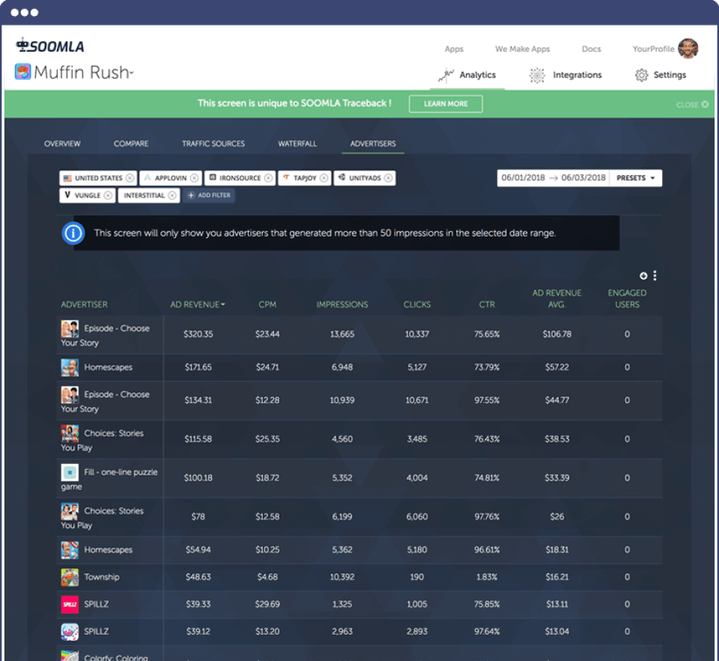Click the LEARN MORE button

446,104
